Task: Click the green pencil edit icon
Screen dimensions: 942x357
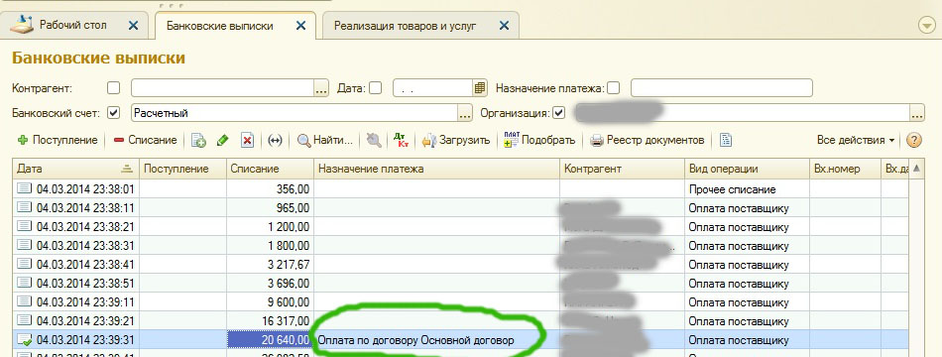Action: click(222, 140)
